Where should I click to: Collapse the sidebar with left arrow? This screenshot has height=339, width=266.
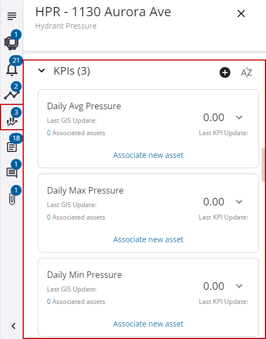coord(13,326)
